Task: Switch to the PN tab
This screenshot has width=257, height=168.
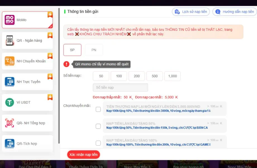Action: (x=94, y=50)
